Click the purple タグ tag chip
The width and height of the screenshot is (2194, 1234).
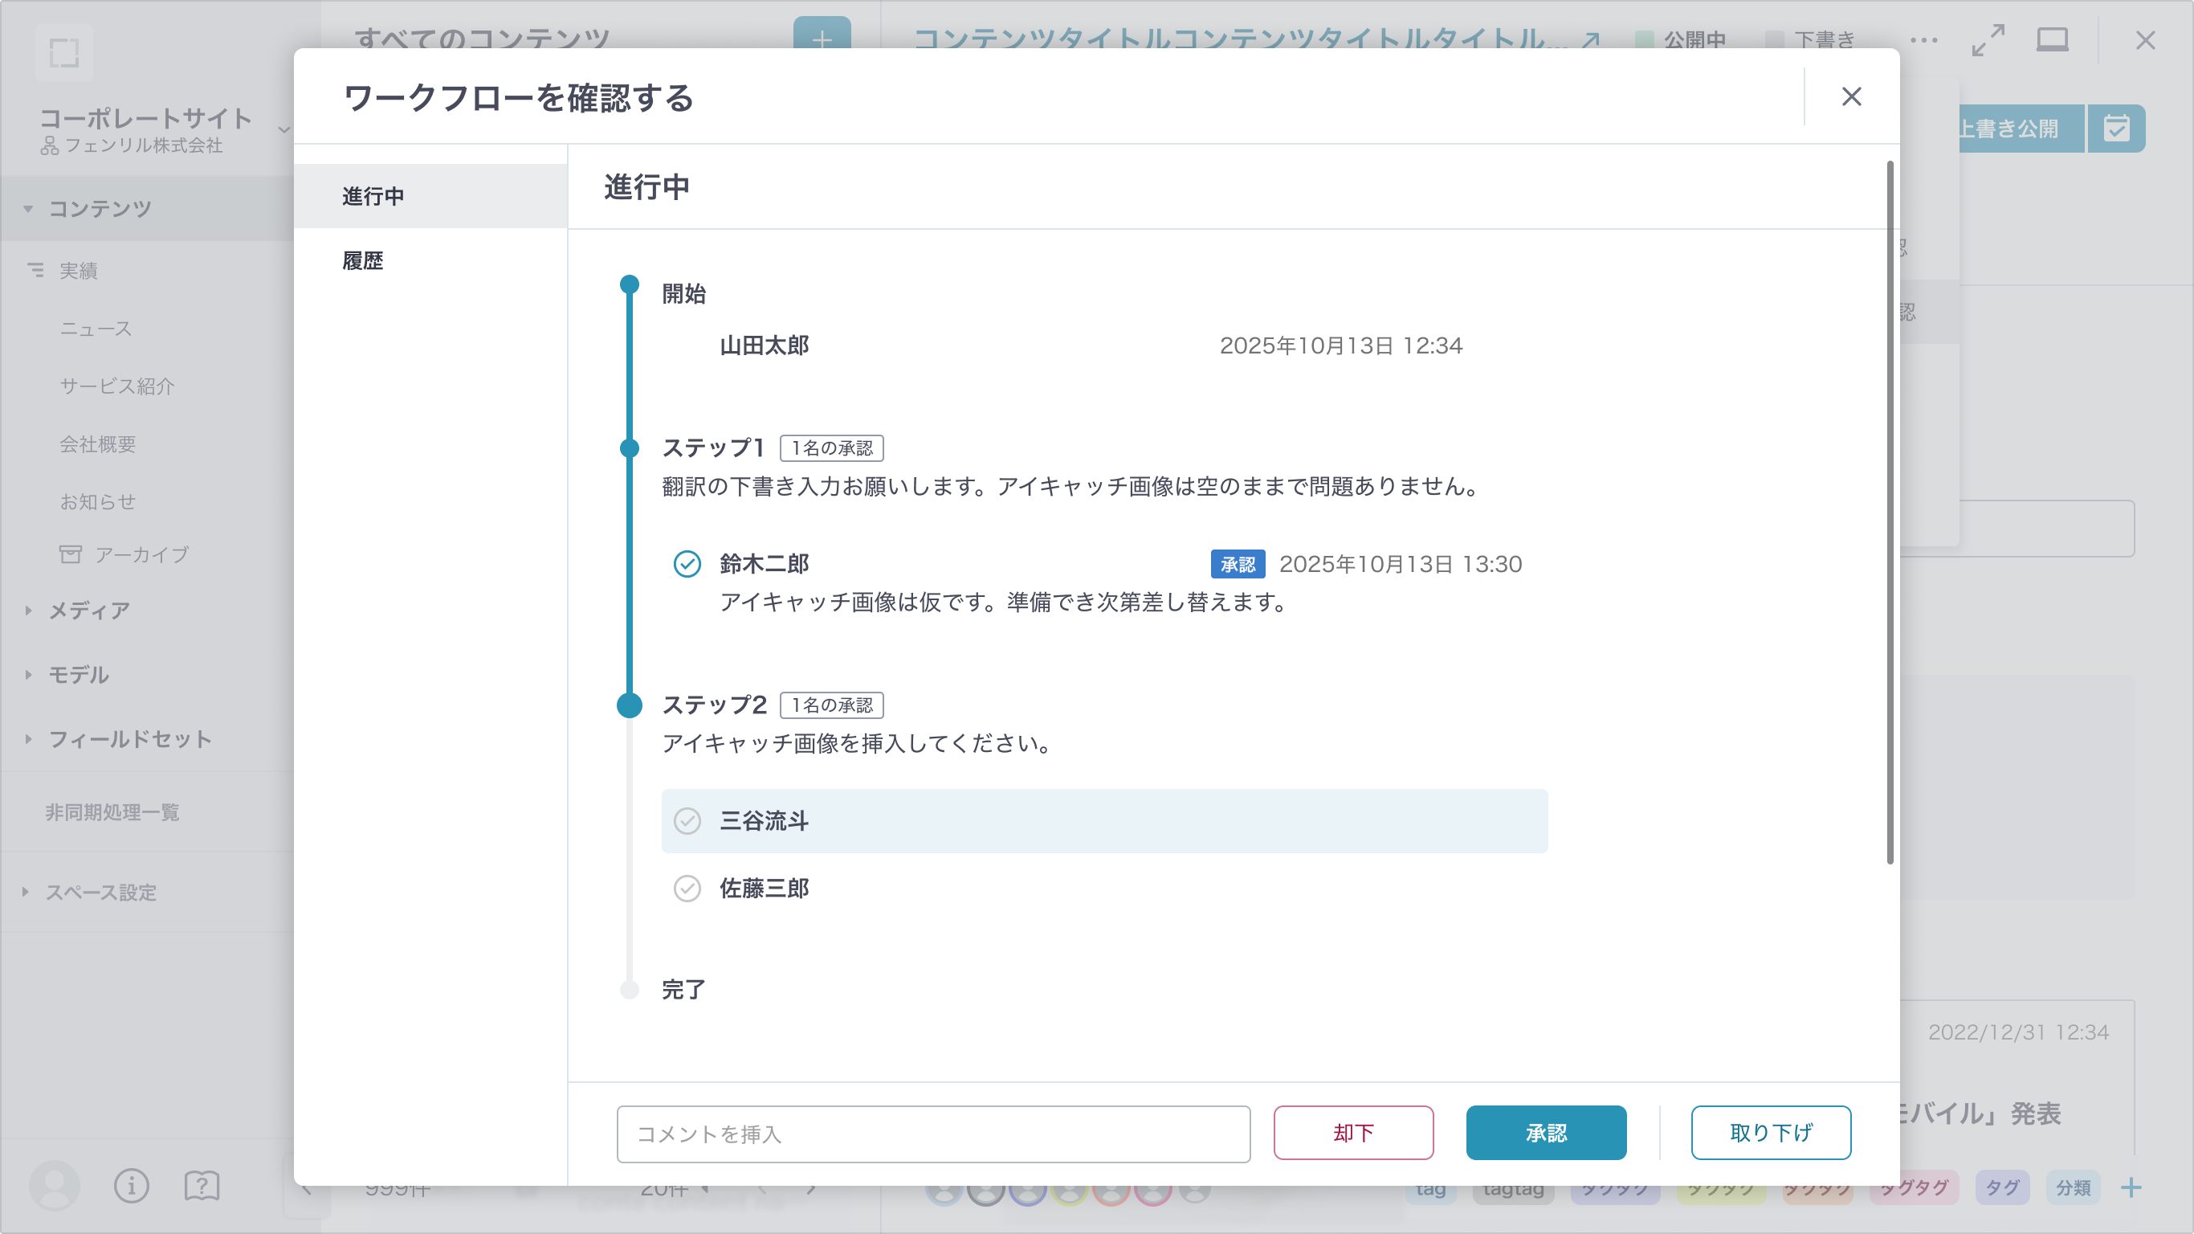2001,1187
